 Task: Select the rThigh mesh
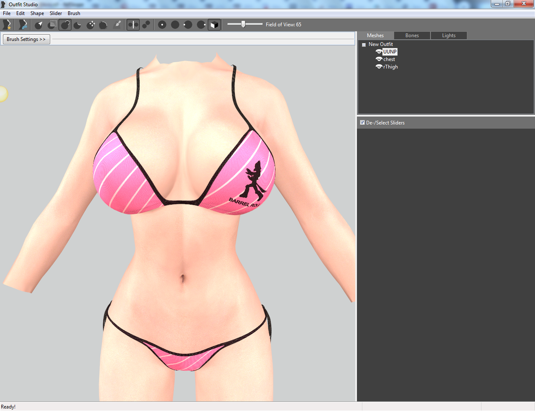(390, 67)
